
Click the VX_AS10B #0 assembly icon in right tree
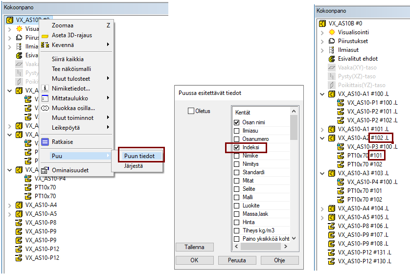322,23
